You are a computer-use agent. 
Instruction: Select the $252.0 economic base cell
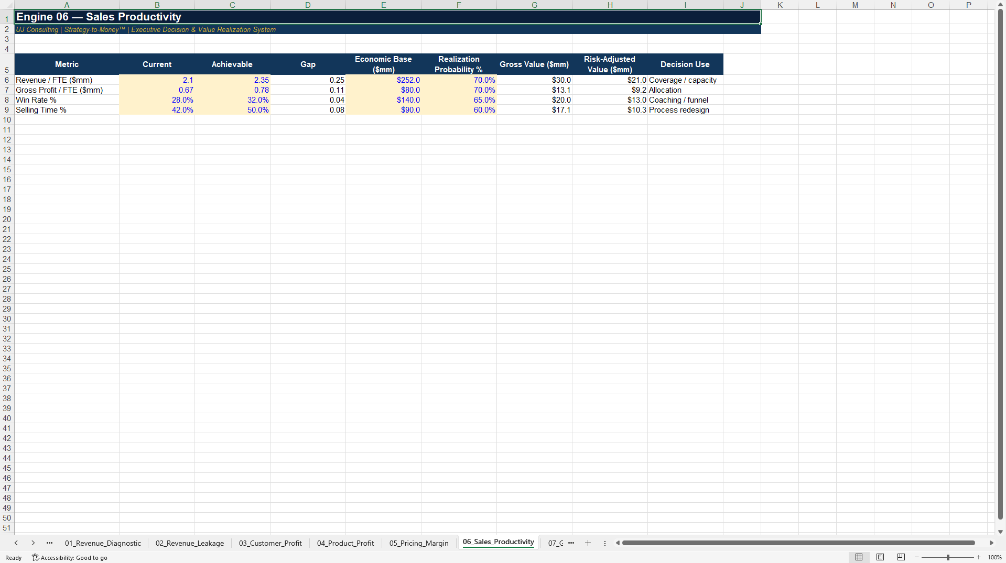[383, 80]
